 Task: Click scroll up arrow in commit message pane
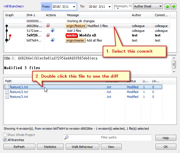pyautogui.click(x=174, y=58)
